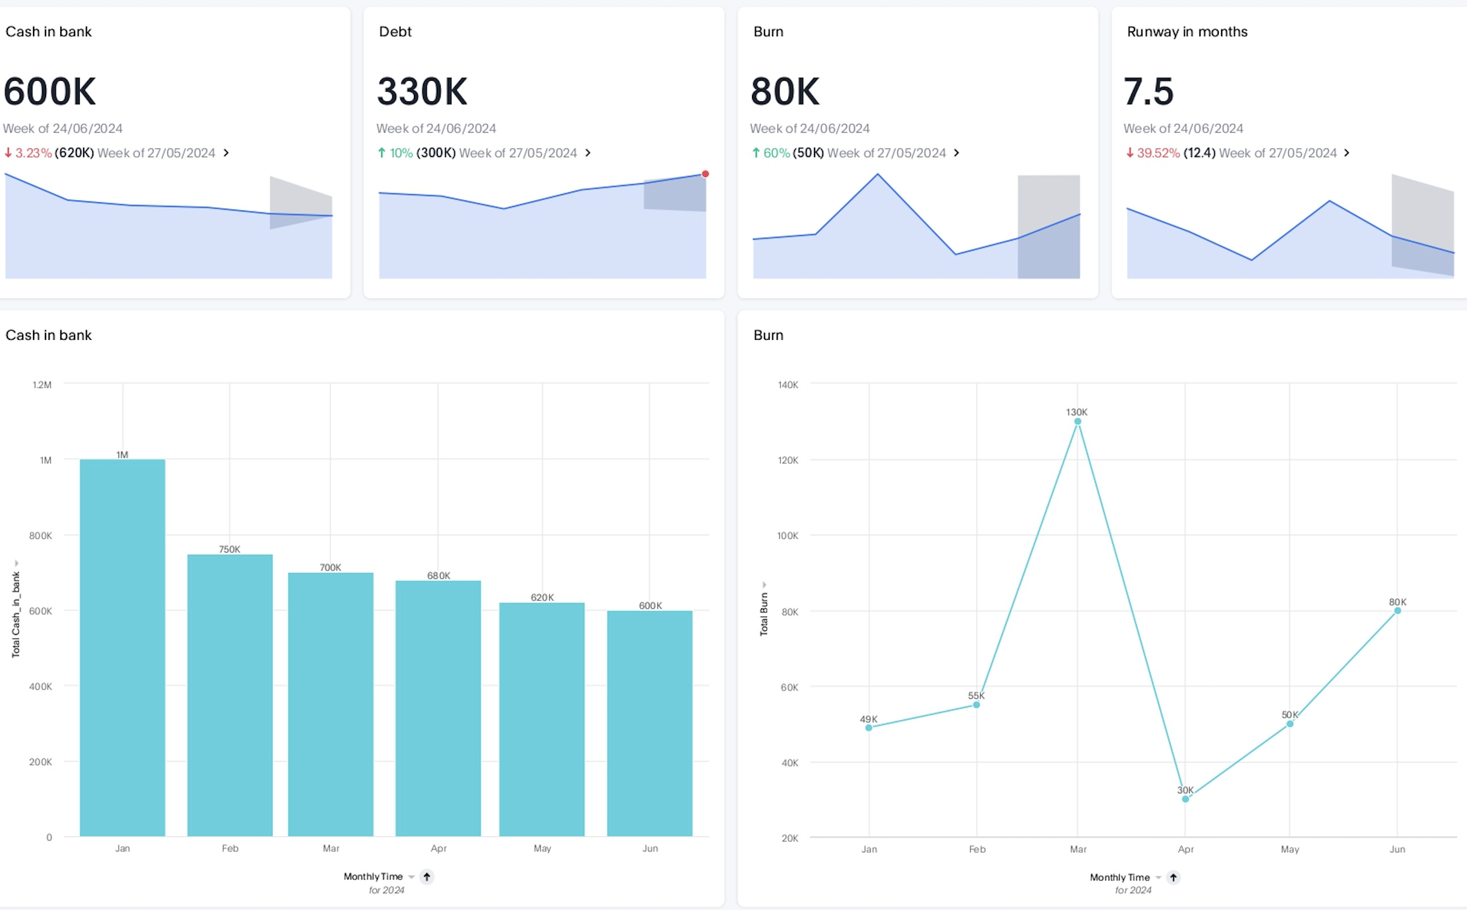Click 'for 2024' under the Burn chart
Screen dimensions: 1467x910
coord(1133,890)
